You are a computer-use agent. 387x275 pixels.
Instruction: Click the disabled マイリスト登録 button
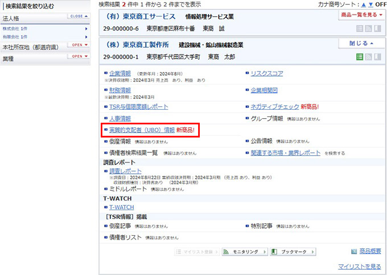(197, 252)
